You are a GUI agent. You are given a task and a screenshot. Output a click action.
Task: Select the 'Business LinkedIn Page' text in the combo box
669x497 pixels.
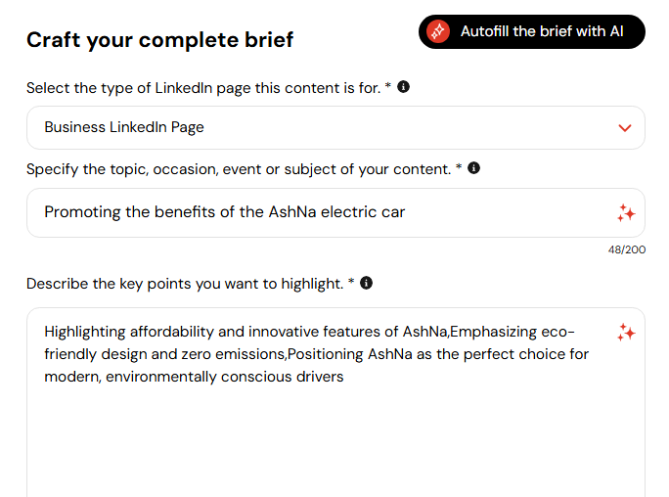[x=124, y=127]
